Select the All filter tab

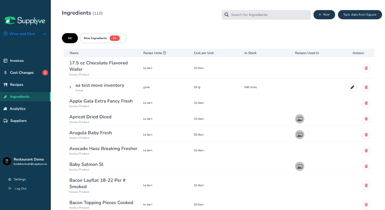click(70, 38)
